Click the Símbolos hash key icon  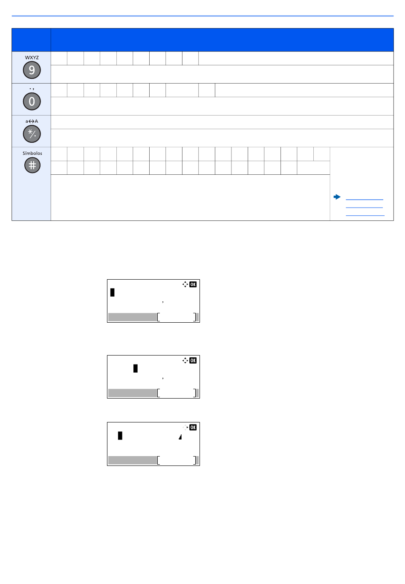(32, 165)
